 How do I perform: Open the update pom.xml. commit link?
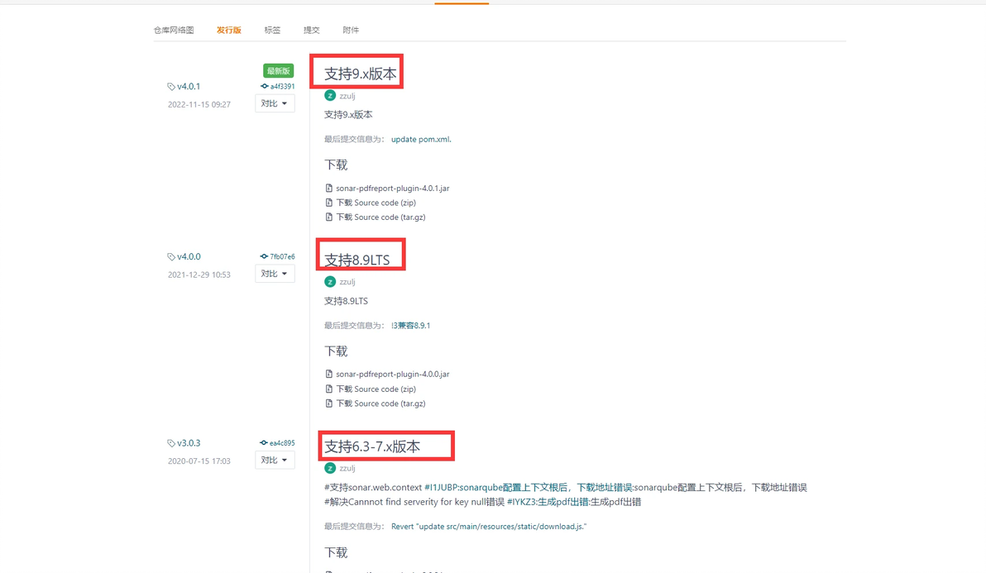point(421,140)
